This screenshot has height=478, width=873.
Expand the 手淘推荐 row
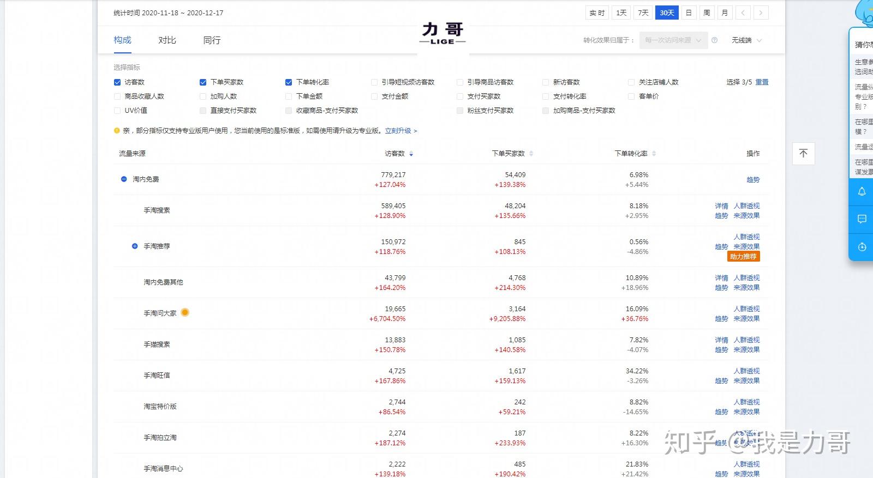(x=135, y=246)
